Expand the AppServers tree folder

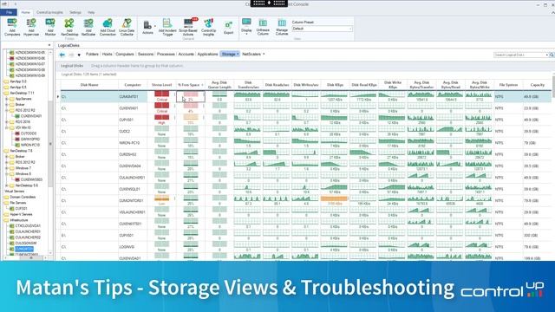click(x=7, y=99)
